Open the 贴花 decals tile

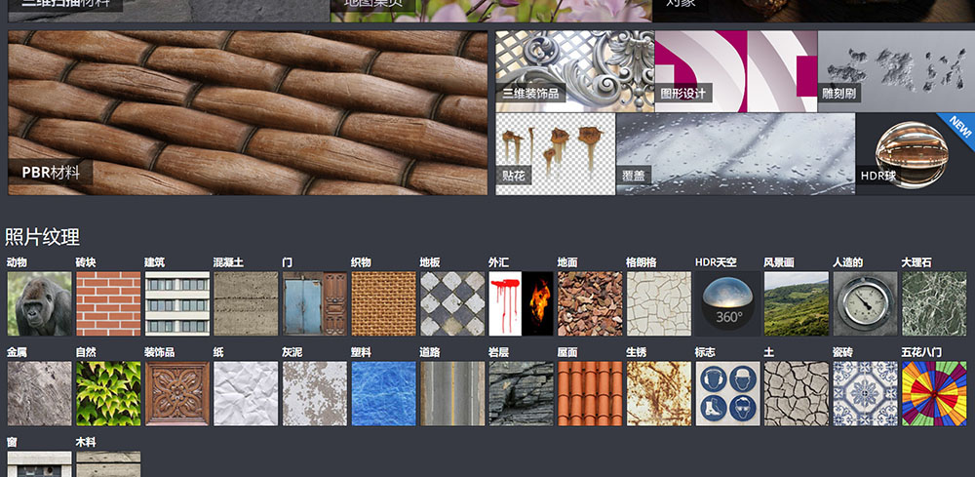coord(556,153)
